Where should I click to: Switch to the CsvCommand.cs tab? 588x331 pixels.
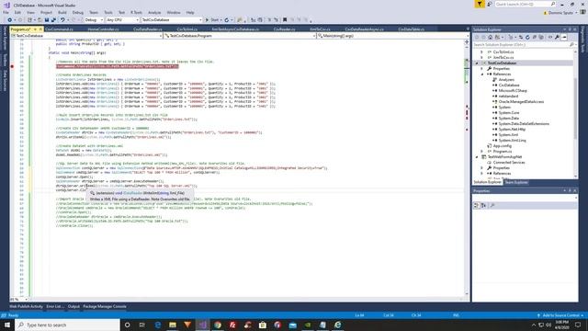(59, 29)
